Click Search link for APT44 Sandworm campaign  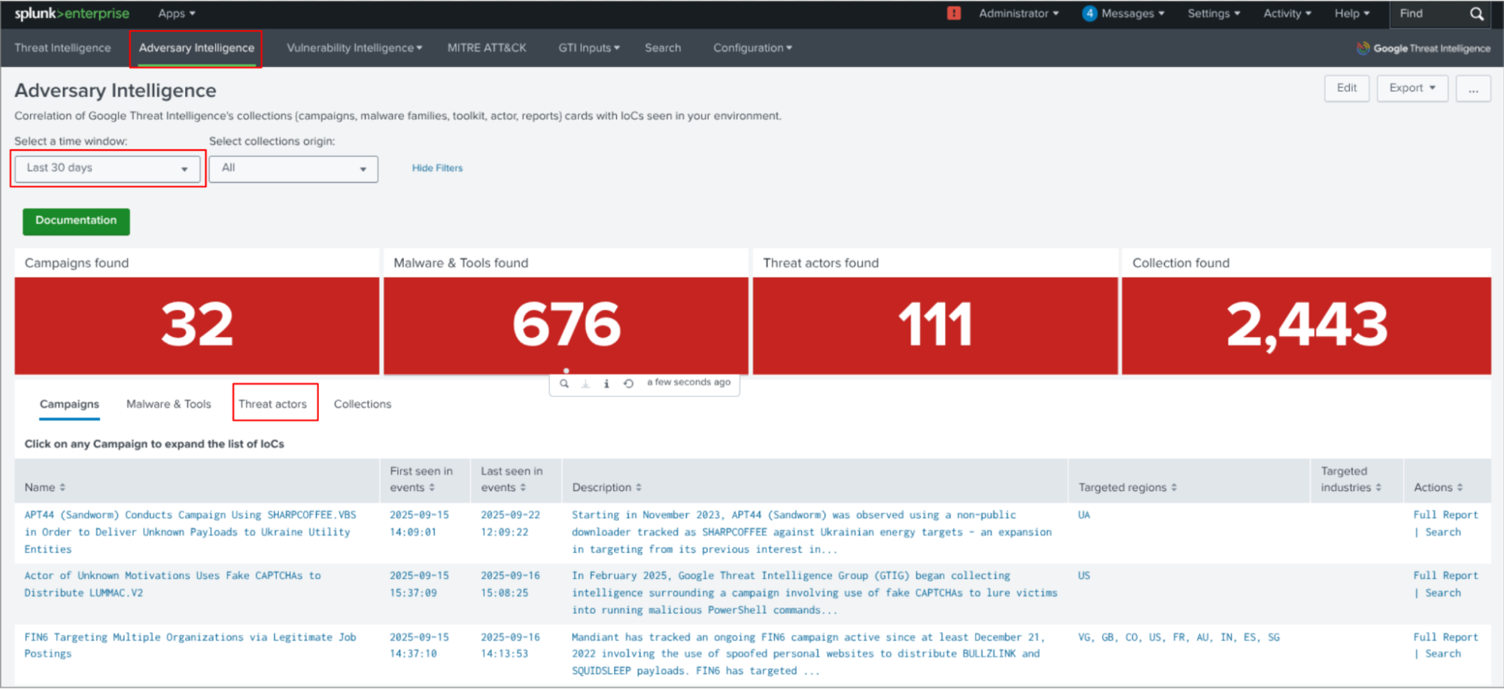1443,532
